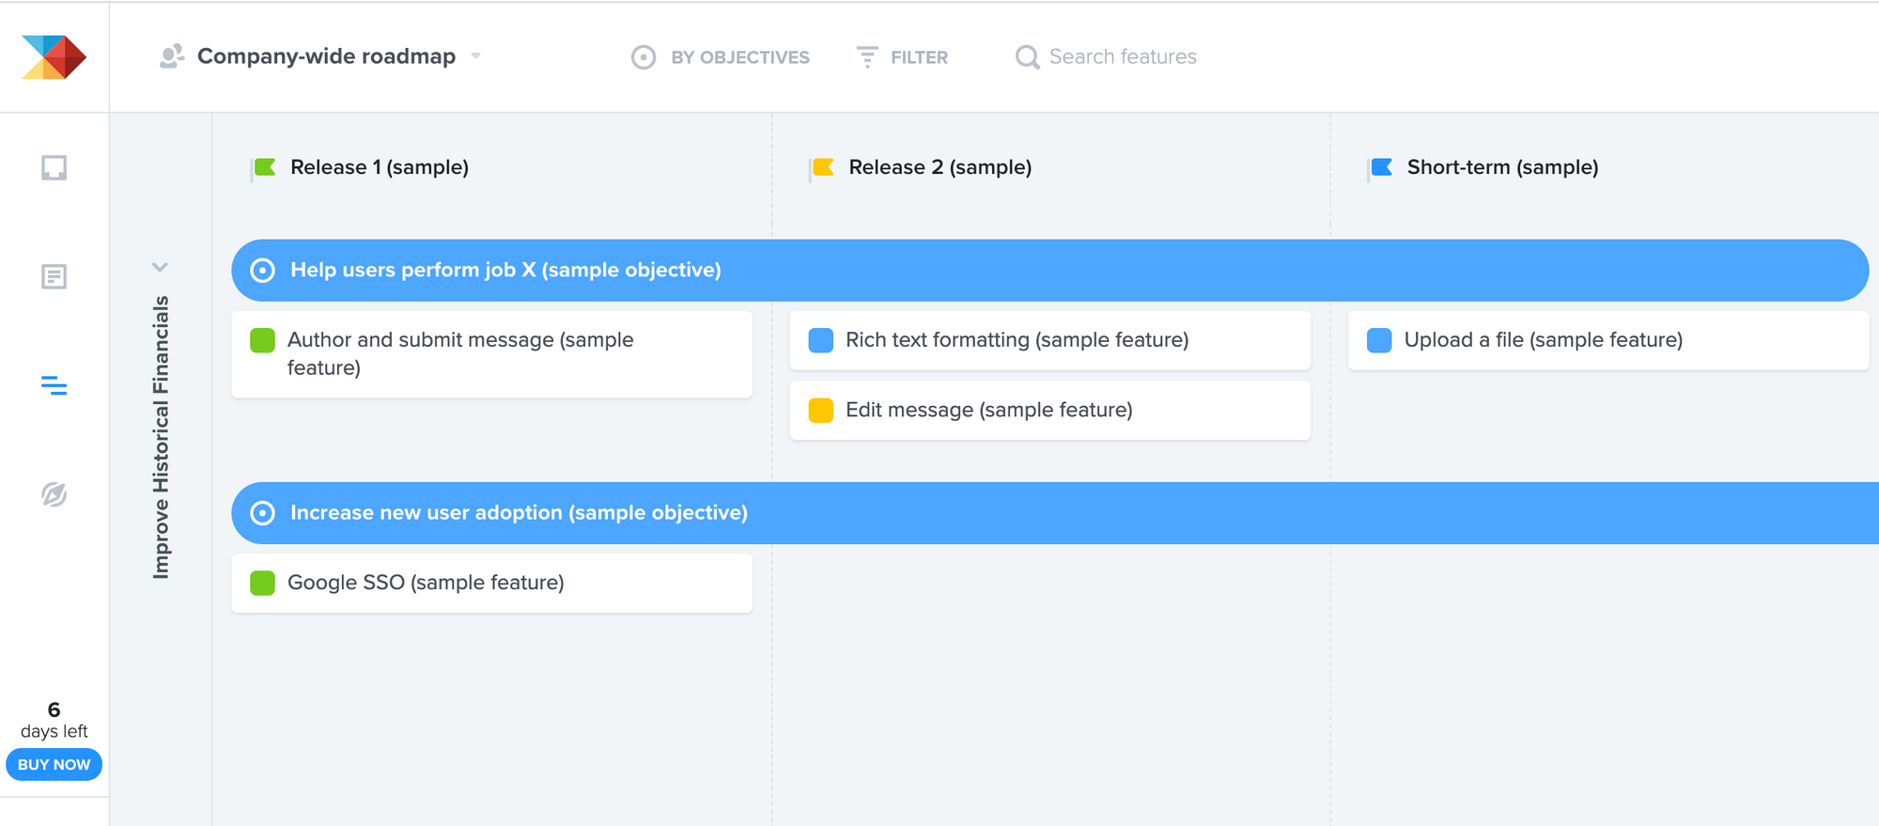Click the target icon on Increase adoption objective
1879x826 pixels.
[x=263, y=513]
